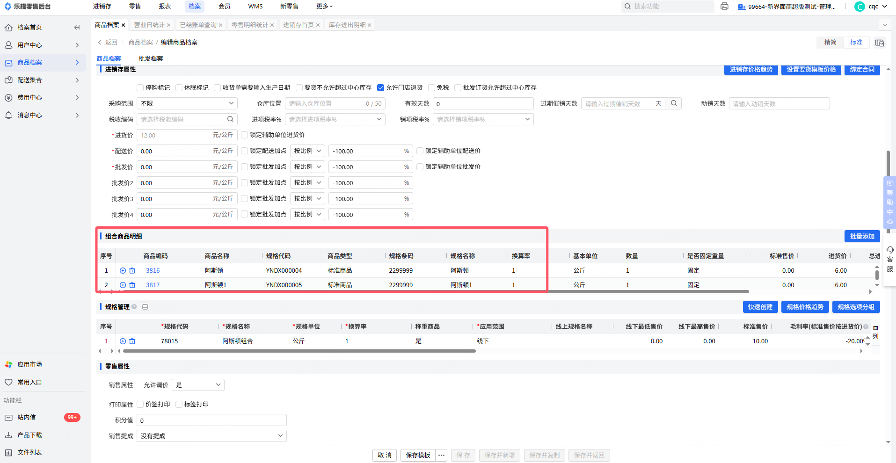Check 锁定辅助单位进货价
This screenshot has width=896, height=463.
(x=245, y=135)
